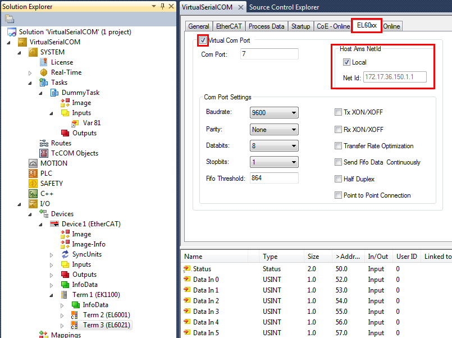
Task: Open the Databits dropdown
Action: (x=274, y=146)
